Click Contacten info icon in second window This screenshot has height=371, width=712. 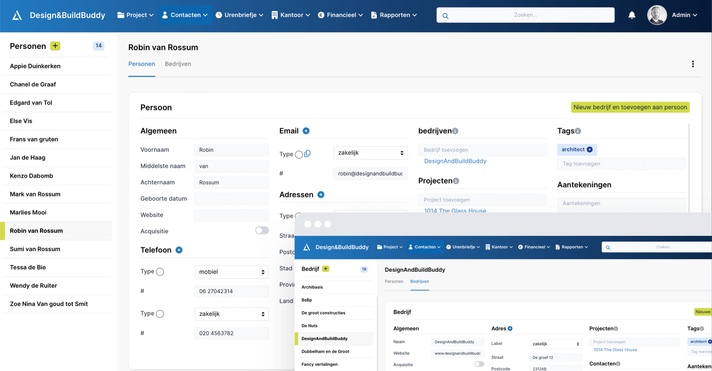[x=618, y=364]
